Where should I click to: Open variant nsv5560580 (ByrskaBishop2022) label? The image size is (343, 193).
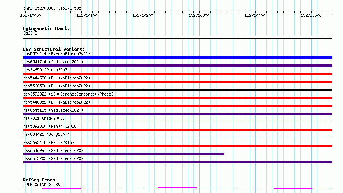57,86
